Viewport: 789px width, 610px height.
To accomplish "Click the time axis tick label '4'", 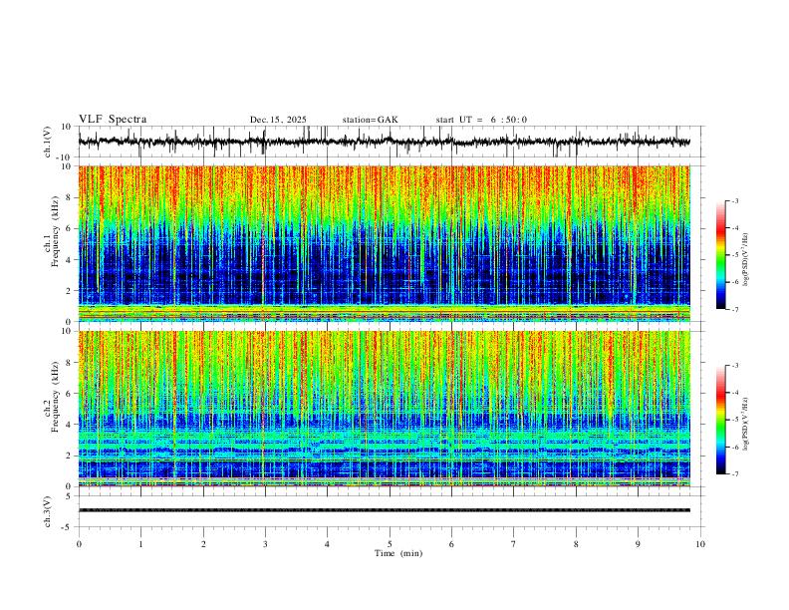I will [x=327, y=544].
